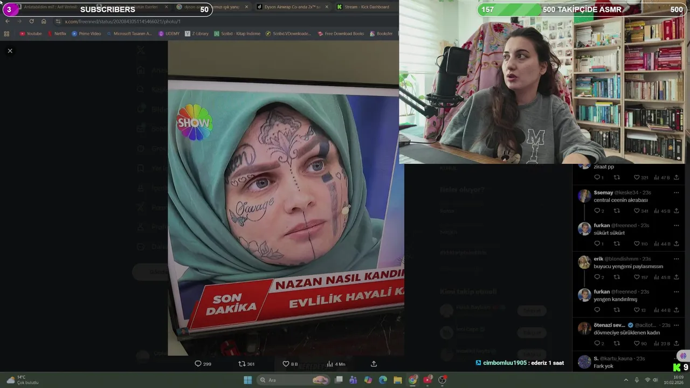Reply to Ssemay's central ceenin akrabası tweet
The height and width of the screenshot is (388, 690).
[x=597, y=211]
